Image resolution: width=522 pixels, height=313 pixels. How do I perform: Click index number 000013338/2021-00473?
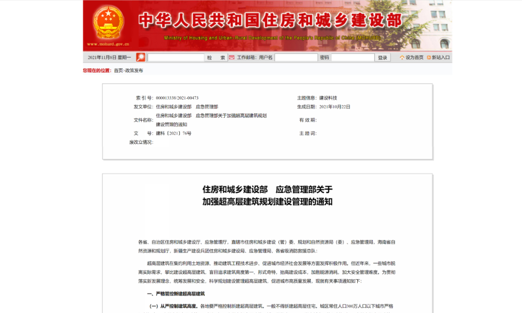coord(177,98)
